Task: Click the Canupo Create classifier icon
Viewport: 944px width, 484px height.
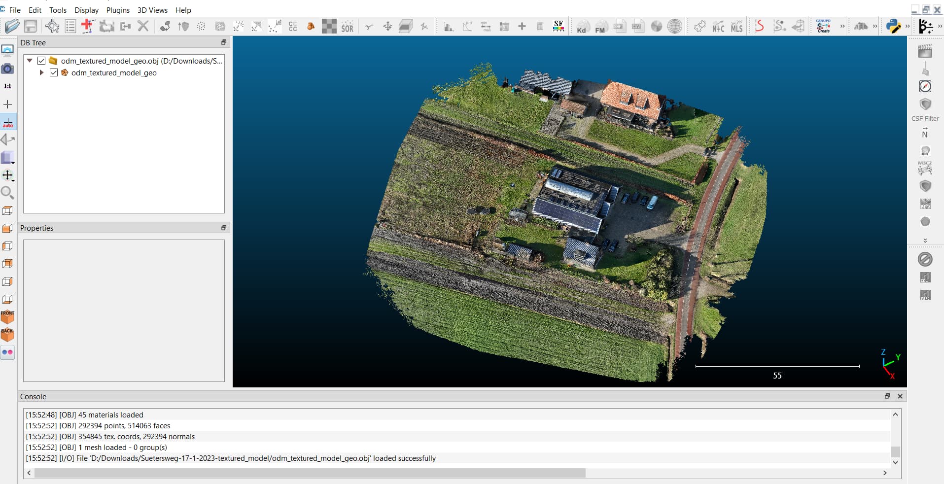Action: click(823, 26)
